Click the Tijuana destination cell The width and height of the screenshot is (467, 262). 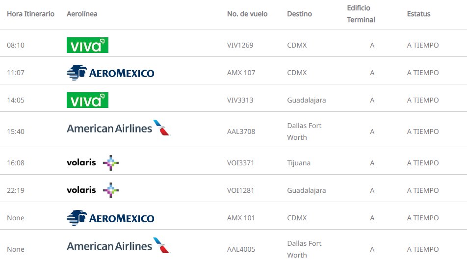[299, 163]
